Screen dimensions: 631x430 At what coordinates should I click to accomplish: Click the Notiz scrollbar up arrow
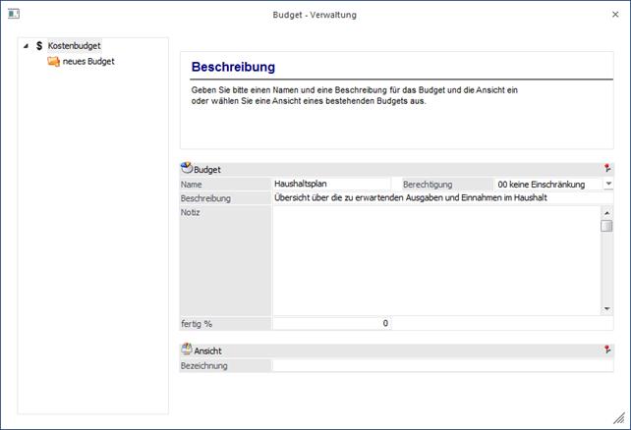click(x=607, y=211)
